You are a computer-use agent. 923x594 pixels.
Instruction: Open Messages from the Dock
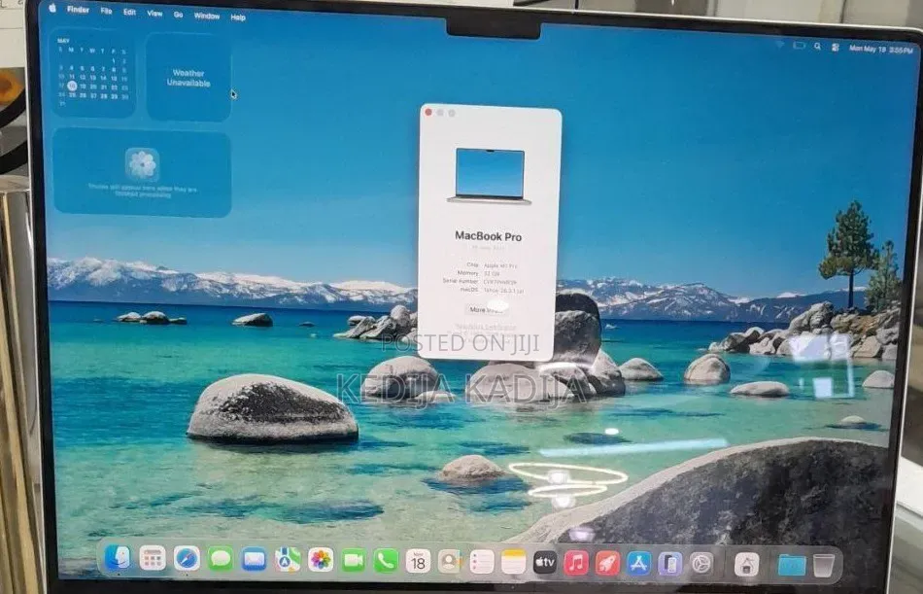click(x=221, y=559)
